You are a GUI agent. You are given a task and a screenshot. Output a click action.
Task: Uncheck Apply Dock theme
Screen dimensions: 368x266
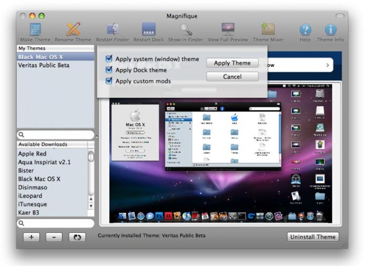click(109, 70)
